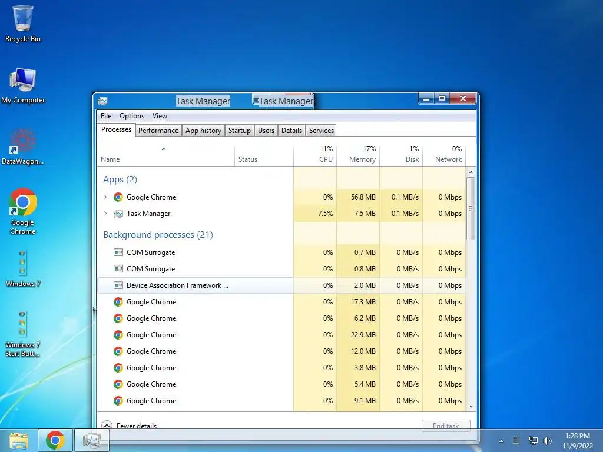Select the "Apps (2)" group header
603x452 pixels.
pos(120,180)
